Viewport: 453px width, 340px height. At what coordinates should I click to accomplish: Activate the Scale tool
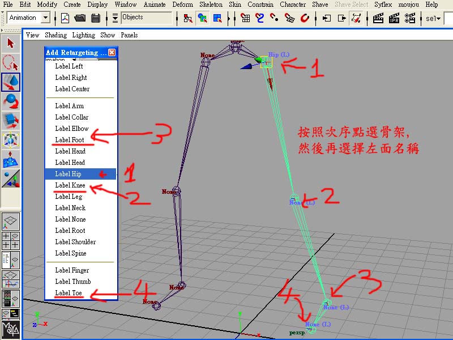(11, 121)
